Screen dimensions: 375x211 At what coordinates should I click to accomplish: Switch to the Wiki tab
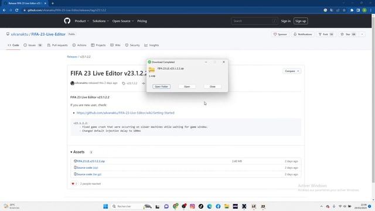[x=115, y=45]
